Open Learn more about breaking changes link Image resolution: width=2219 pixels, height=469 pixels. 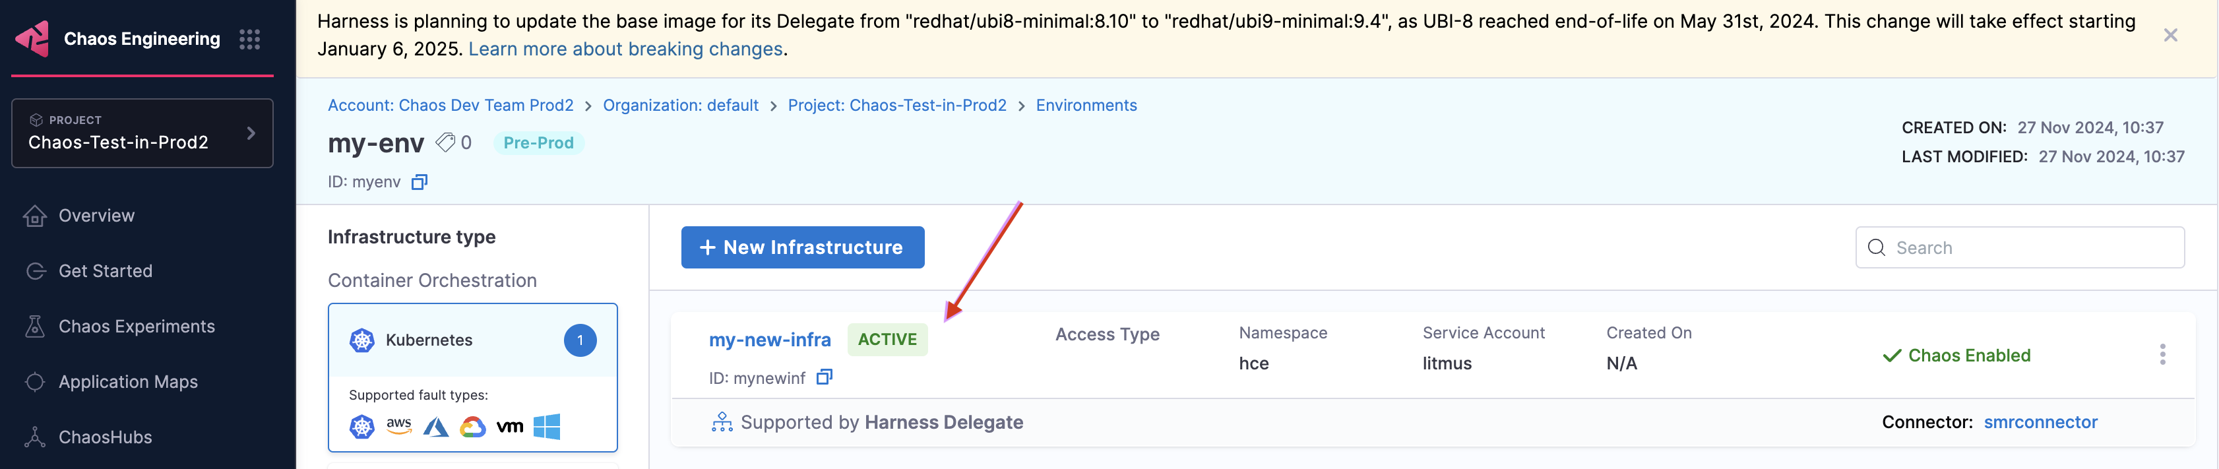625,49
